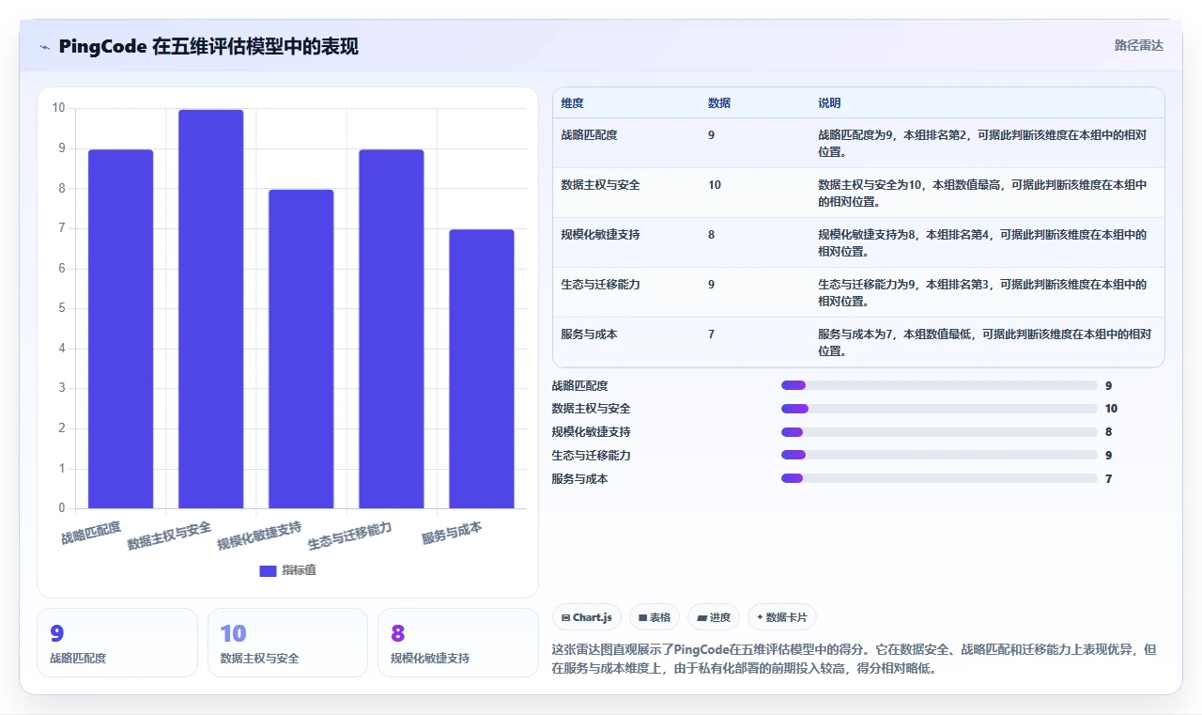
Task: Select the Chart.js tag
Action: (x=587, y=617)
